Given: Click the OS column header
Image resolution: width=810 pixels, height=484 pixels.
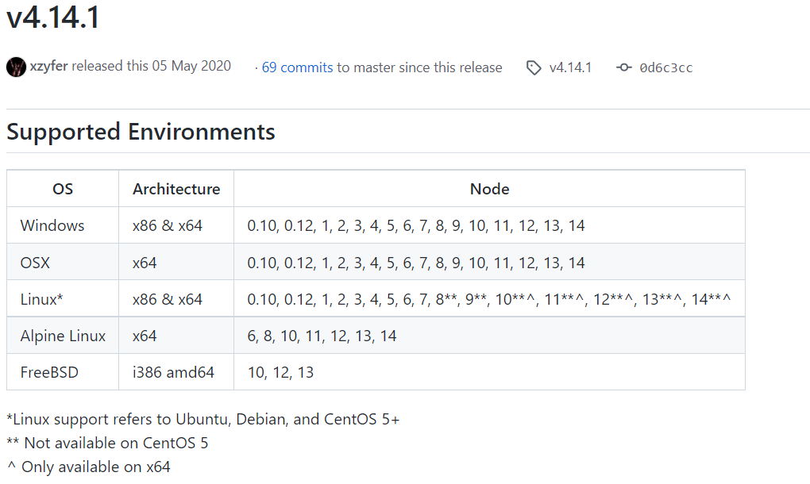Looking at the screenshot, I should pos(63,189).
